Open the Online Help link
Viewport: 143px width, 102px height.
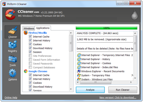point(11,98)
